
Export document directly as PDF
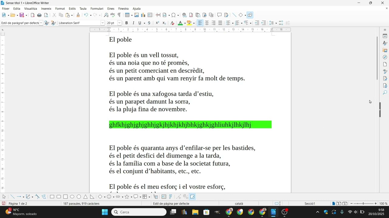pos(33,15)
